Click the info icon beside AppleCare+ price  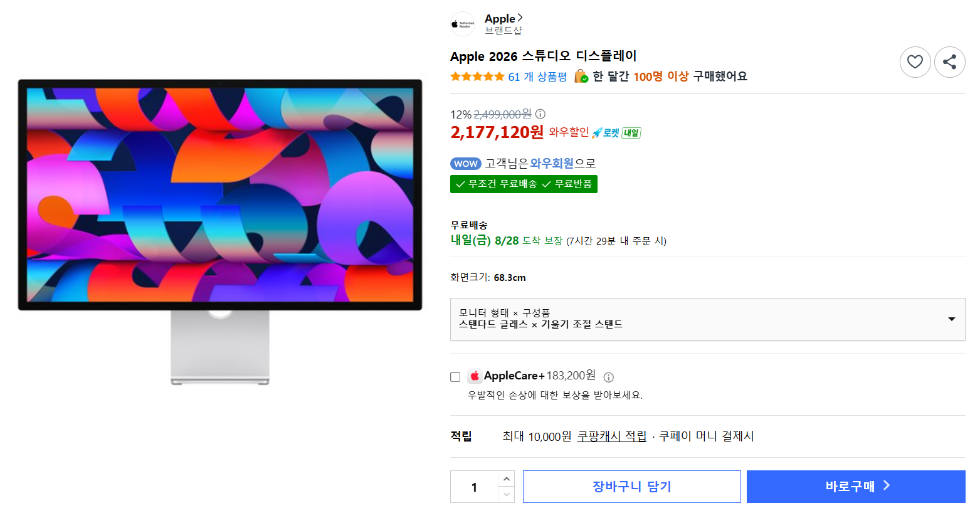click(x=608, y=377)
